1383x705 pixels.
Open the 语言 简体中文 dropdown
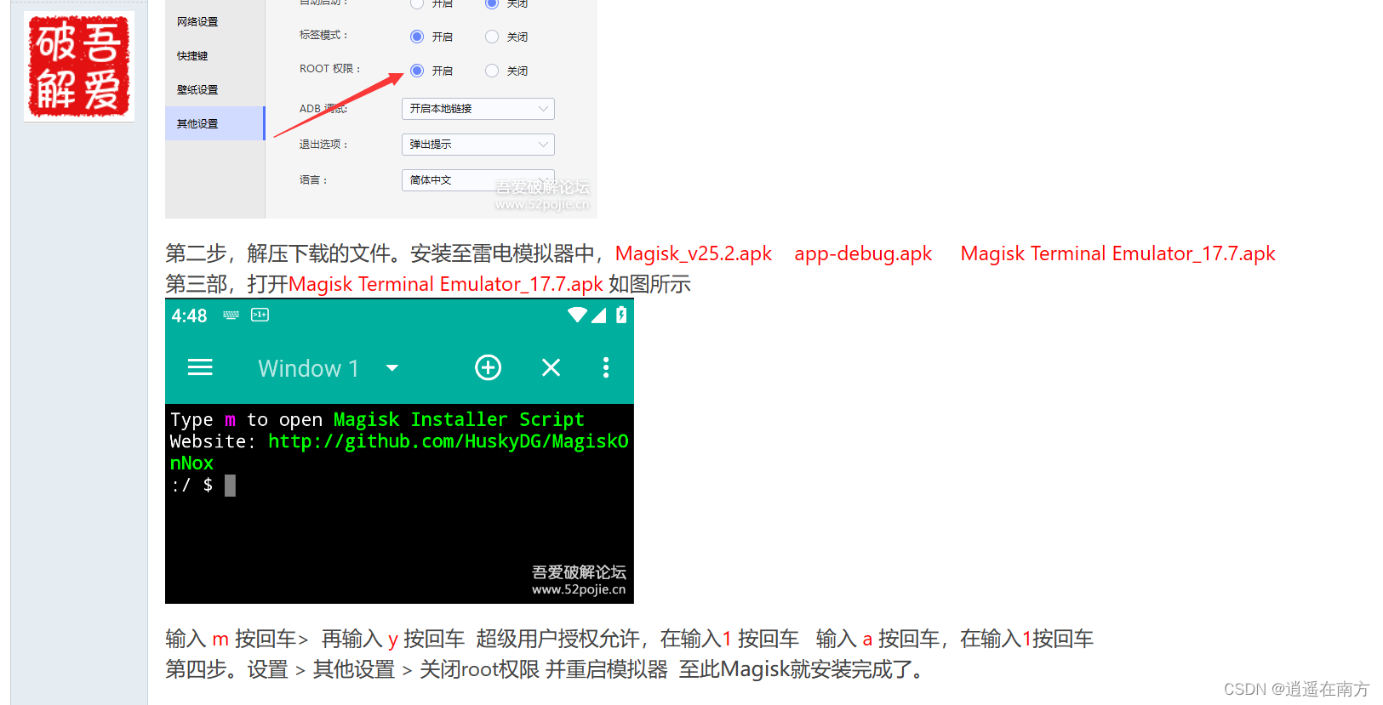477,180
